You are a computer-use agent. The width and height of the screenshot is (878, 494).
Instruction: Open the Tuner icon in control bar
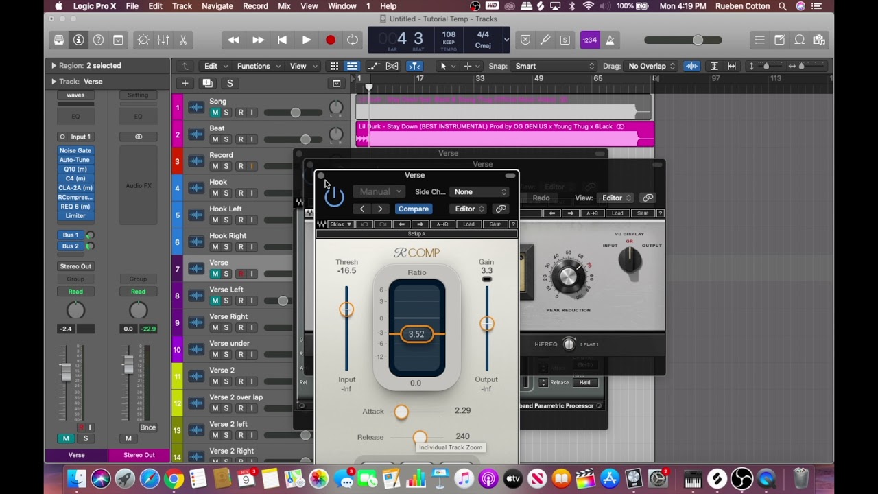click(545, 40)
